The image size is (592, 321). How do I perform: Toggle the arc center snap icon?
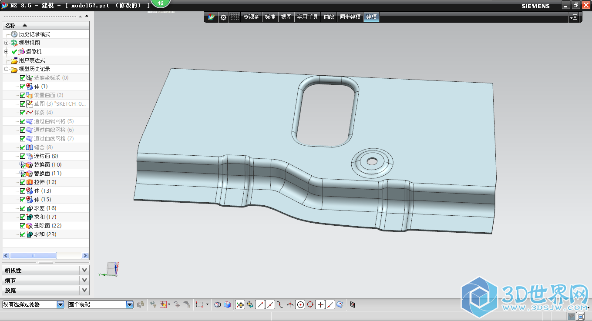[x=300, y=304]
